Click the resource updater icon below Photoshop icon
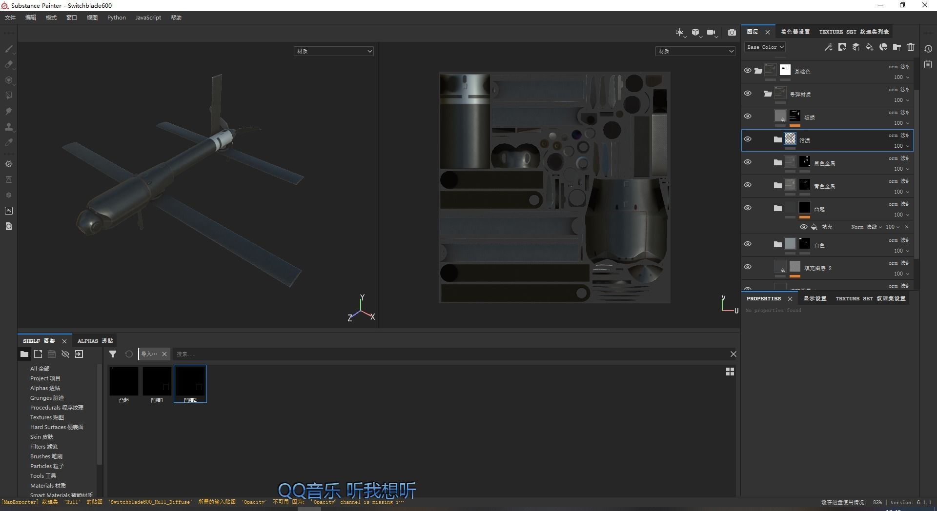This screenshot has width=937, height=511. 8,226
